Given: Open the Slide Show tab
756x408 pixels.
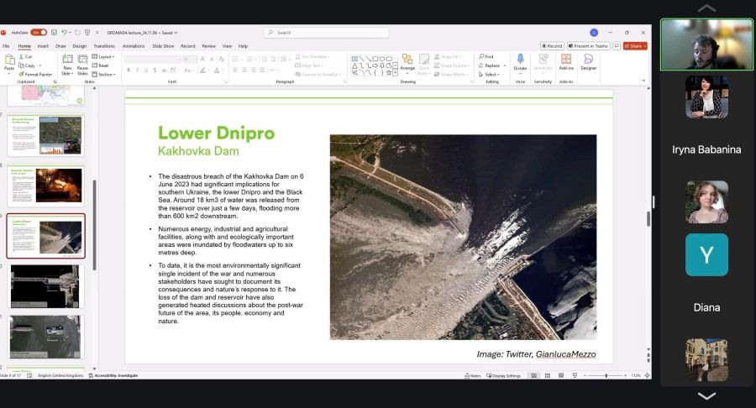Looking at the screenshot, I should 163,46.
